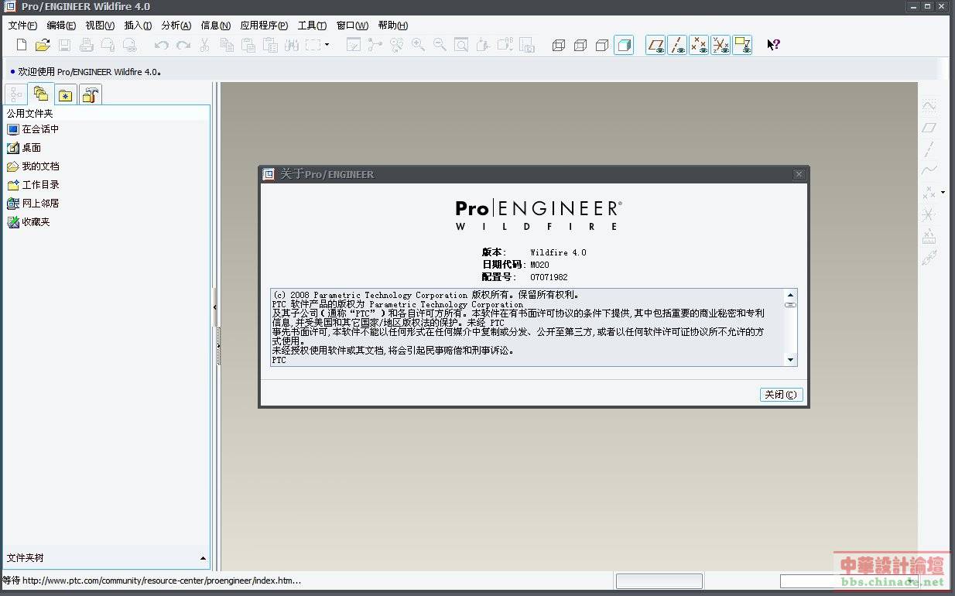Switch to the Model Tree navigator tab
Image resolution: width=955 pixels, height=596 pixels.
tap(16, 94)
